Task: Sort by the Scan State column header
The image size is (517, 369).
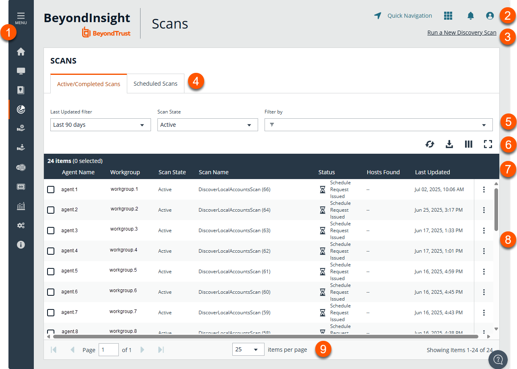Action: coord(172,172)
